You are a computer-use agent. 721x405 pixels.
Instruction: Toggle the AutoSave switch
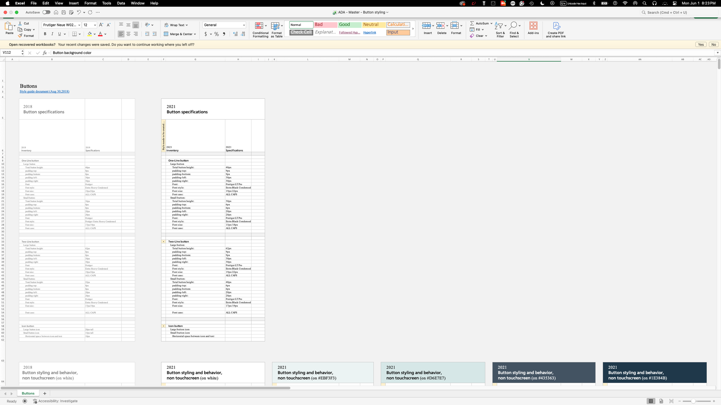pos(46,12)
